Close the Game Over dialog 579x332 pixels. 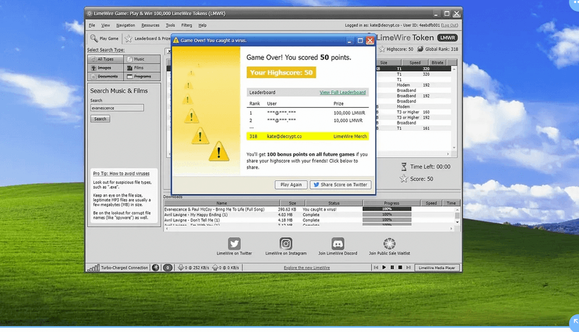[370, 41]
